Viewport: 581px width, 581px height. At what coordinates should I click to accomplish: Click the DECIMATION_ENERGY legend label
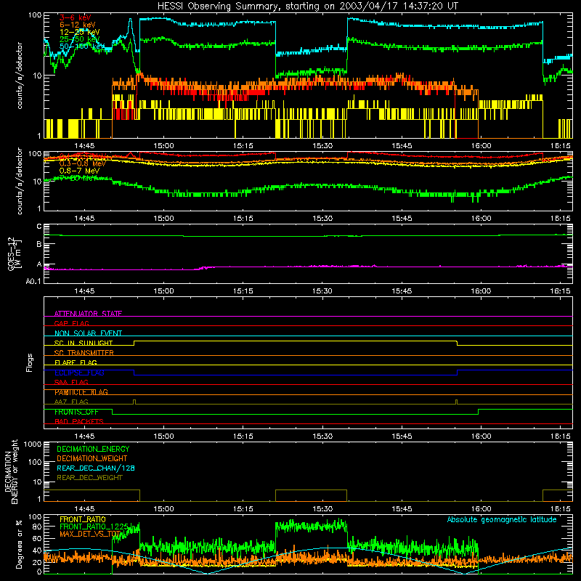(x=93, y=449)
